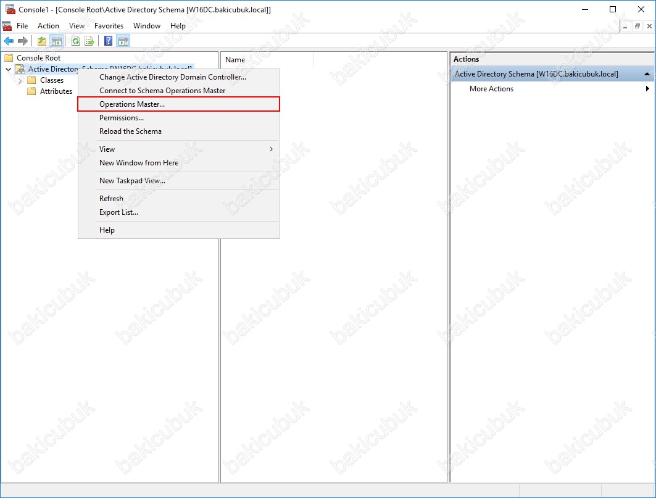The height and width of the screenshot is (498, 656).
Task: Collapse the Actions pane Schema section arrow
Action: pos(647,74)
